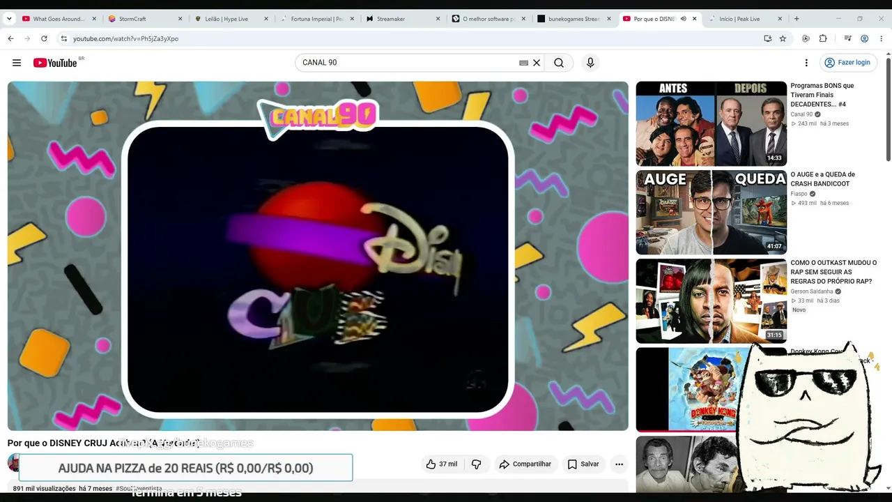892x502 pixels.
Task: Bookmark this page with the star
Action: (783, 38)
